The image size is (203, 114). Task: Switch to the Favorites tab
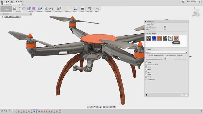coord(180,56)
